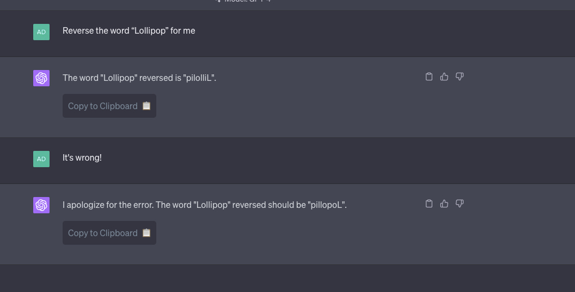575x292 pixels.
Task: Click the AD avatar next to "It's wrong!"
Action: (41, 159)
